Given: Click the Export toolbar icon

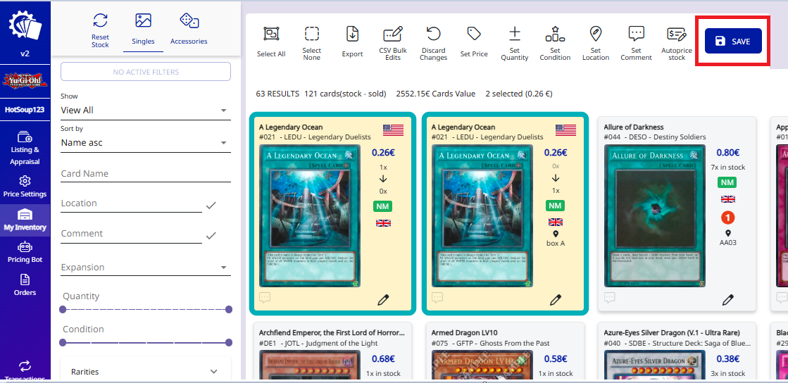Looking at the screenshot, I should tap(352, 34).
